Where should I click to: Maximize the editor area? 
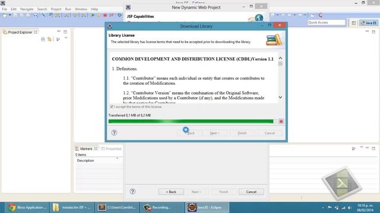click(373, 31)
